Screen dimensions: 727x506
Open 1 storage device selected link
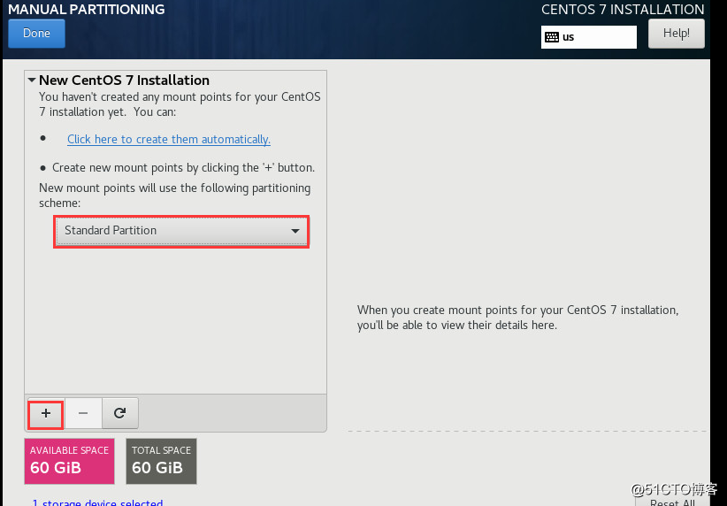[x=97, y=502]
